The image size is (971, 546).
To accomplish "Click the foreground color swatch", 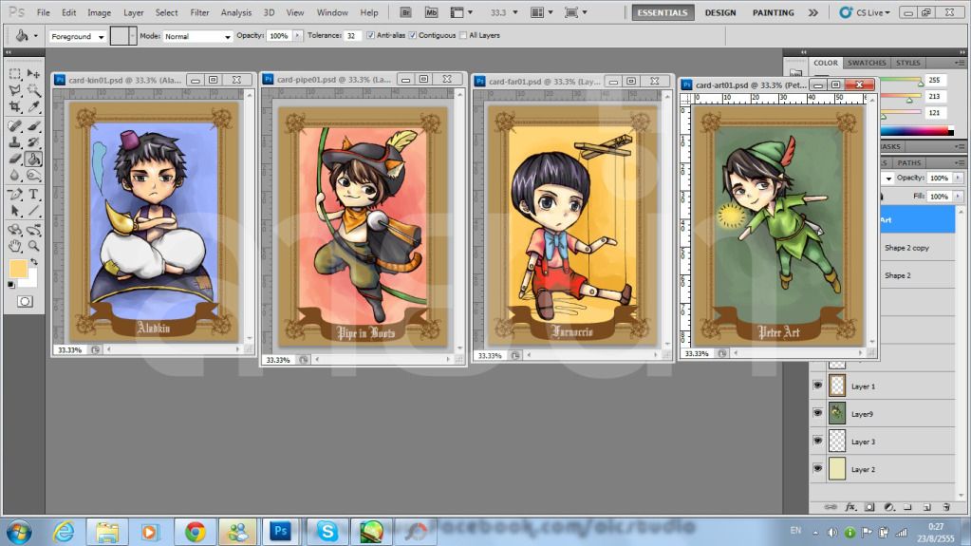I will tap(18, 269).
